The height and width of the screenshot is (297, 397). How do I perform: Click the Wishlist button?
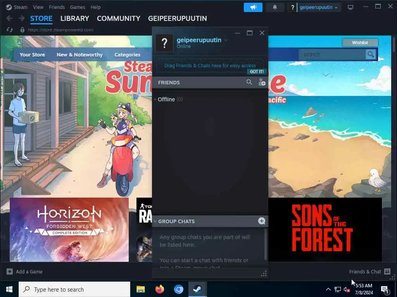click(x=360, y=43)
